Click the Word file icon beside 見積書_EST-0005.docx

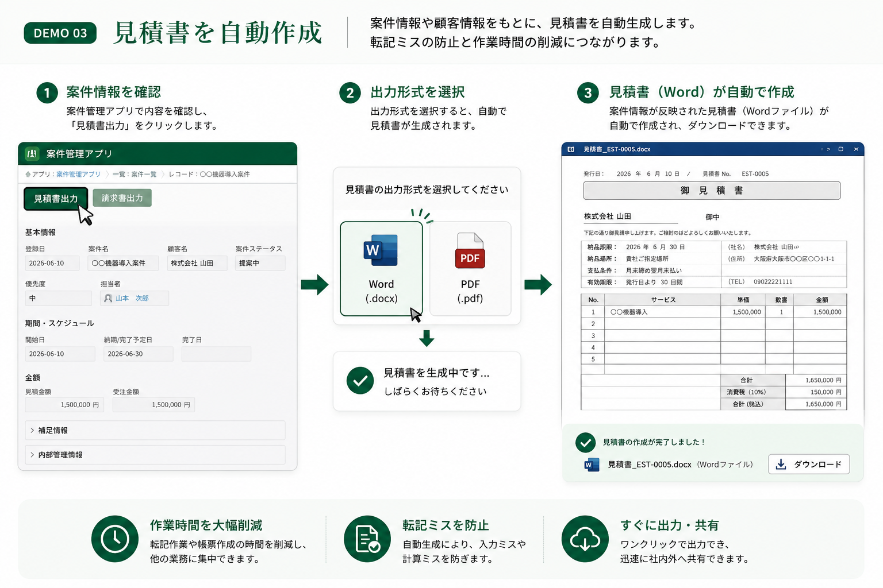592,465
